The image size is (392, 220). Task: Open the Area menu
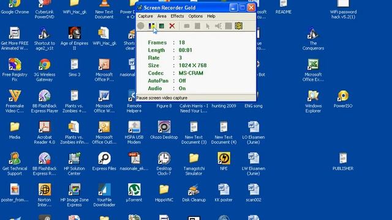(162, 16)
